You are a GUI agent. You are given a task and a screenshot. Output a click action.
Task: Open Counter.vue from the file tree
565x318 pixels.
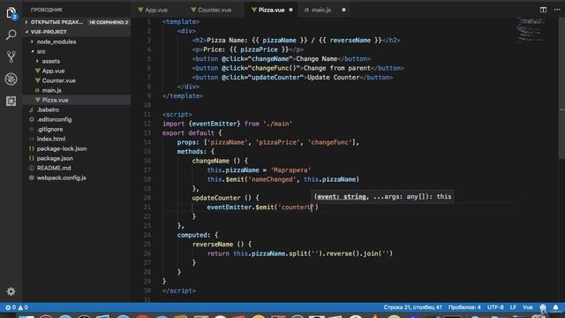click(59, 80)
